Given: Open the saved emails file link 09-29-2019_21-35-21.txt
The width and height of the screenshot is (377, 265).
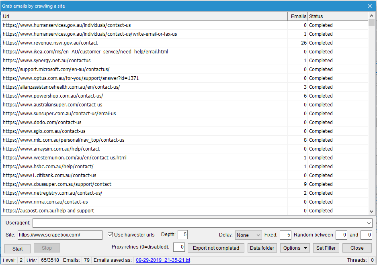Looking at the screenshot, I should click(x=163, y=260).
